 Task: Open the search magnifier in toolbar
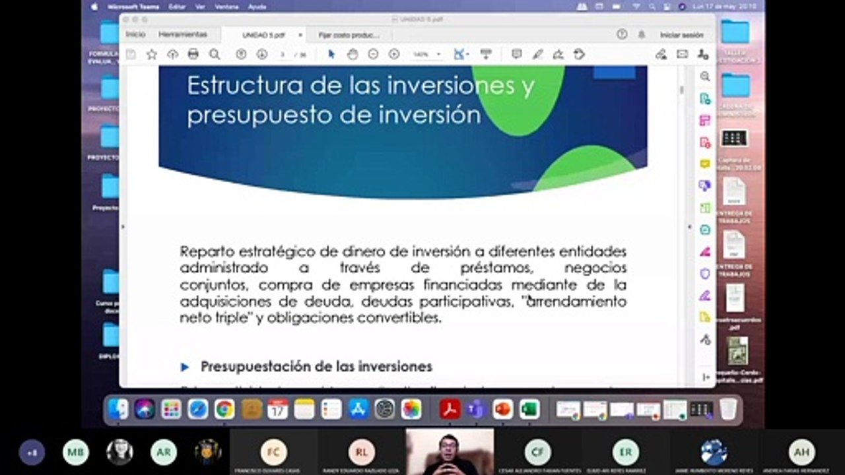click(215, 54)
